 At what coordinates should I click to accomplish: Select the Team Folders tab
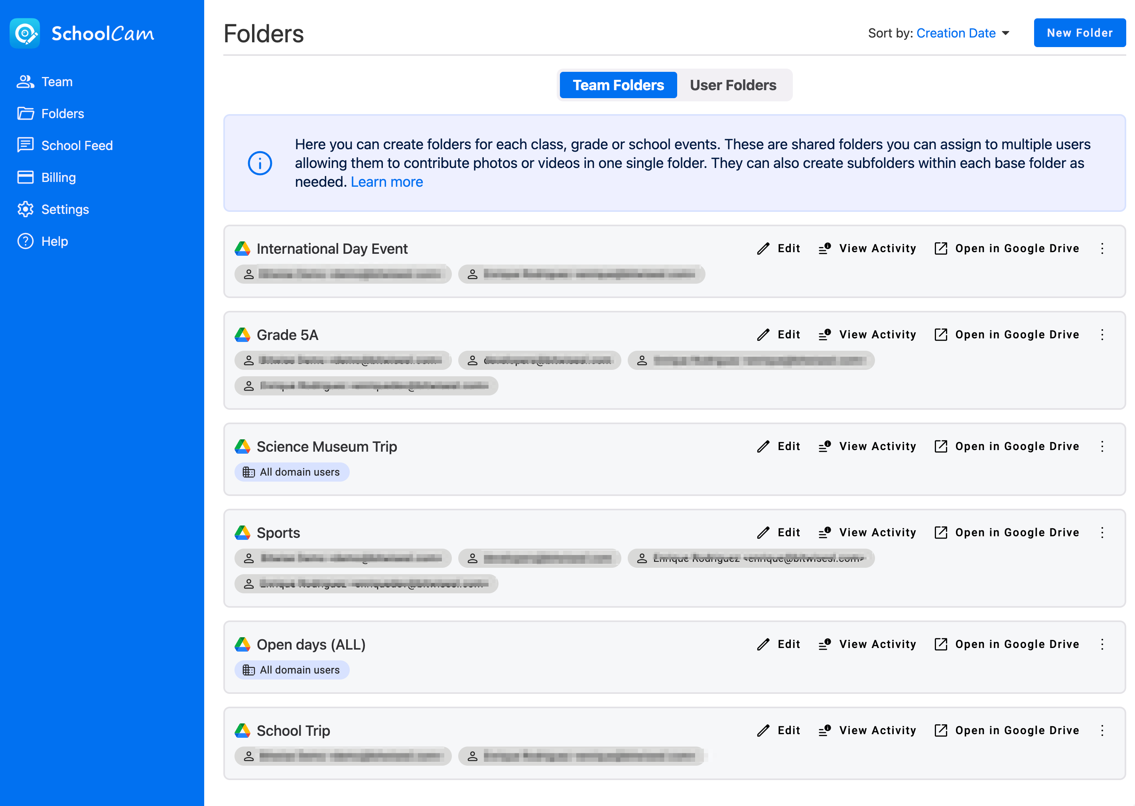coord(618,85)
